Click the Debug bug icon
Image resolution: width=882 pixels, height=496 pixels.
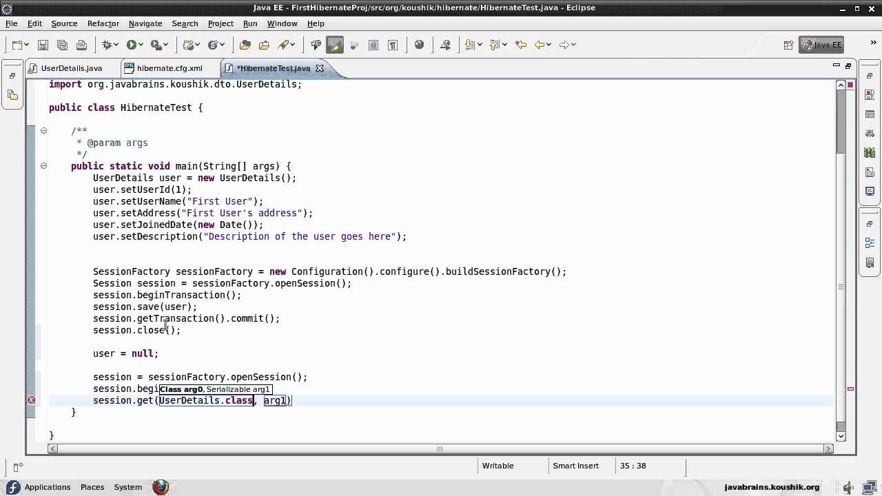pyautogui.click(x=107, y=45)
